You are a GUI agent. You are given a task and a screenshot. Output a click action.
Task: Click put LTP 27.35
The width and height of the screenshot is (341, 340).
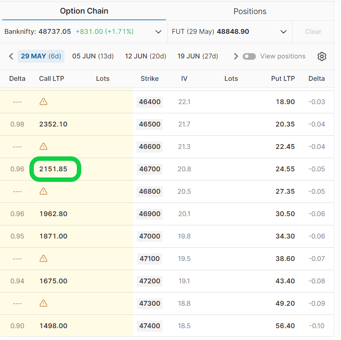click(x=285, y=192)
